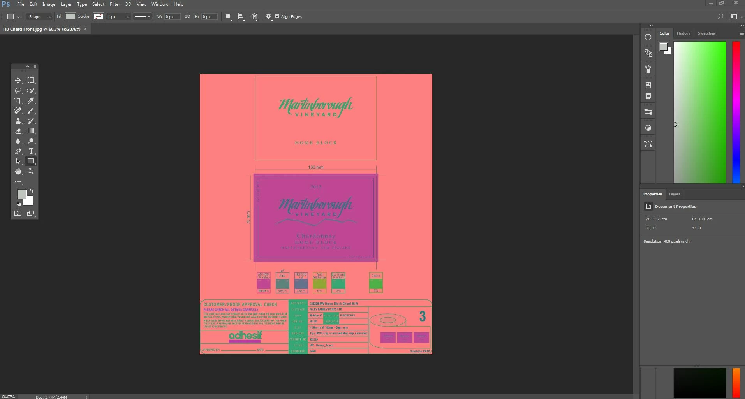The image size is (745, 399).
Task: Click the Stroke color swatch
Action: pyautogui.click(x=99, y=16)
